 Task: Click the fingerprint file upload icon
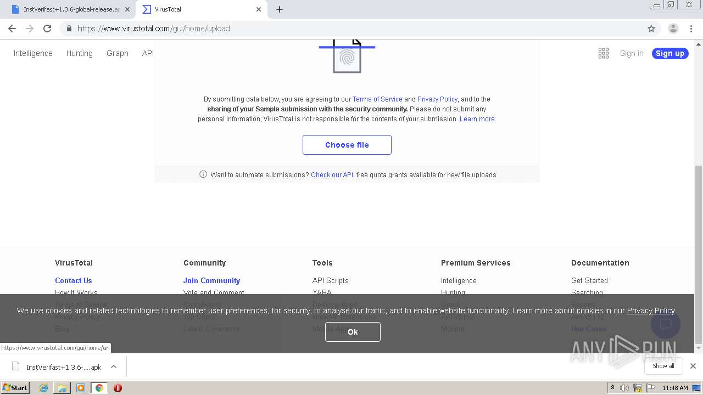(x=347, y=55)
